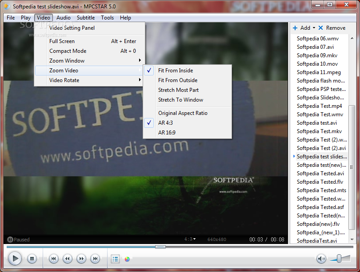Select Softpedia 09.mkv in playlist

pos(317,55)
